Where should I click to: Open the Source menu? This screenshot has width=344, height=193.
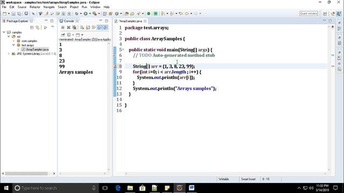pos(21,7)
